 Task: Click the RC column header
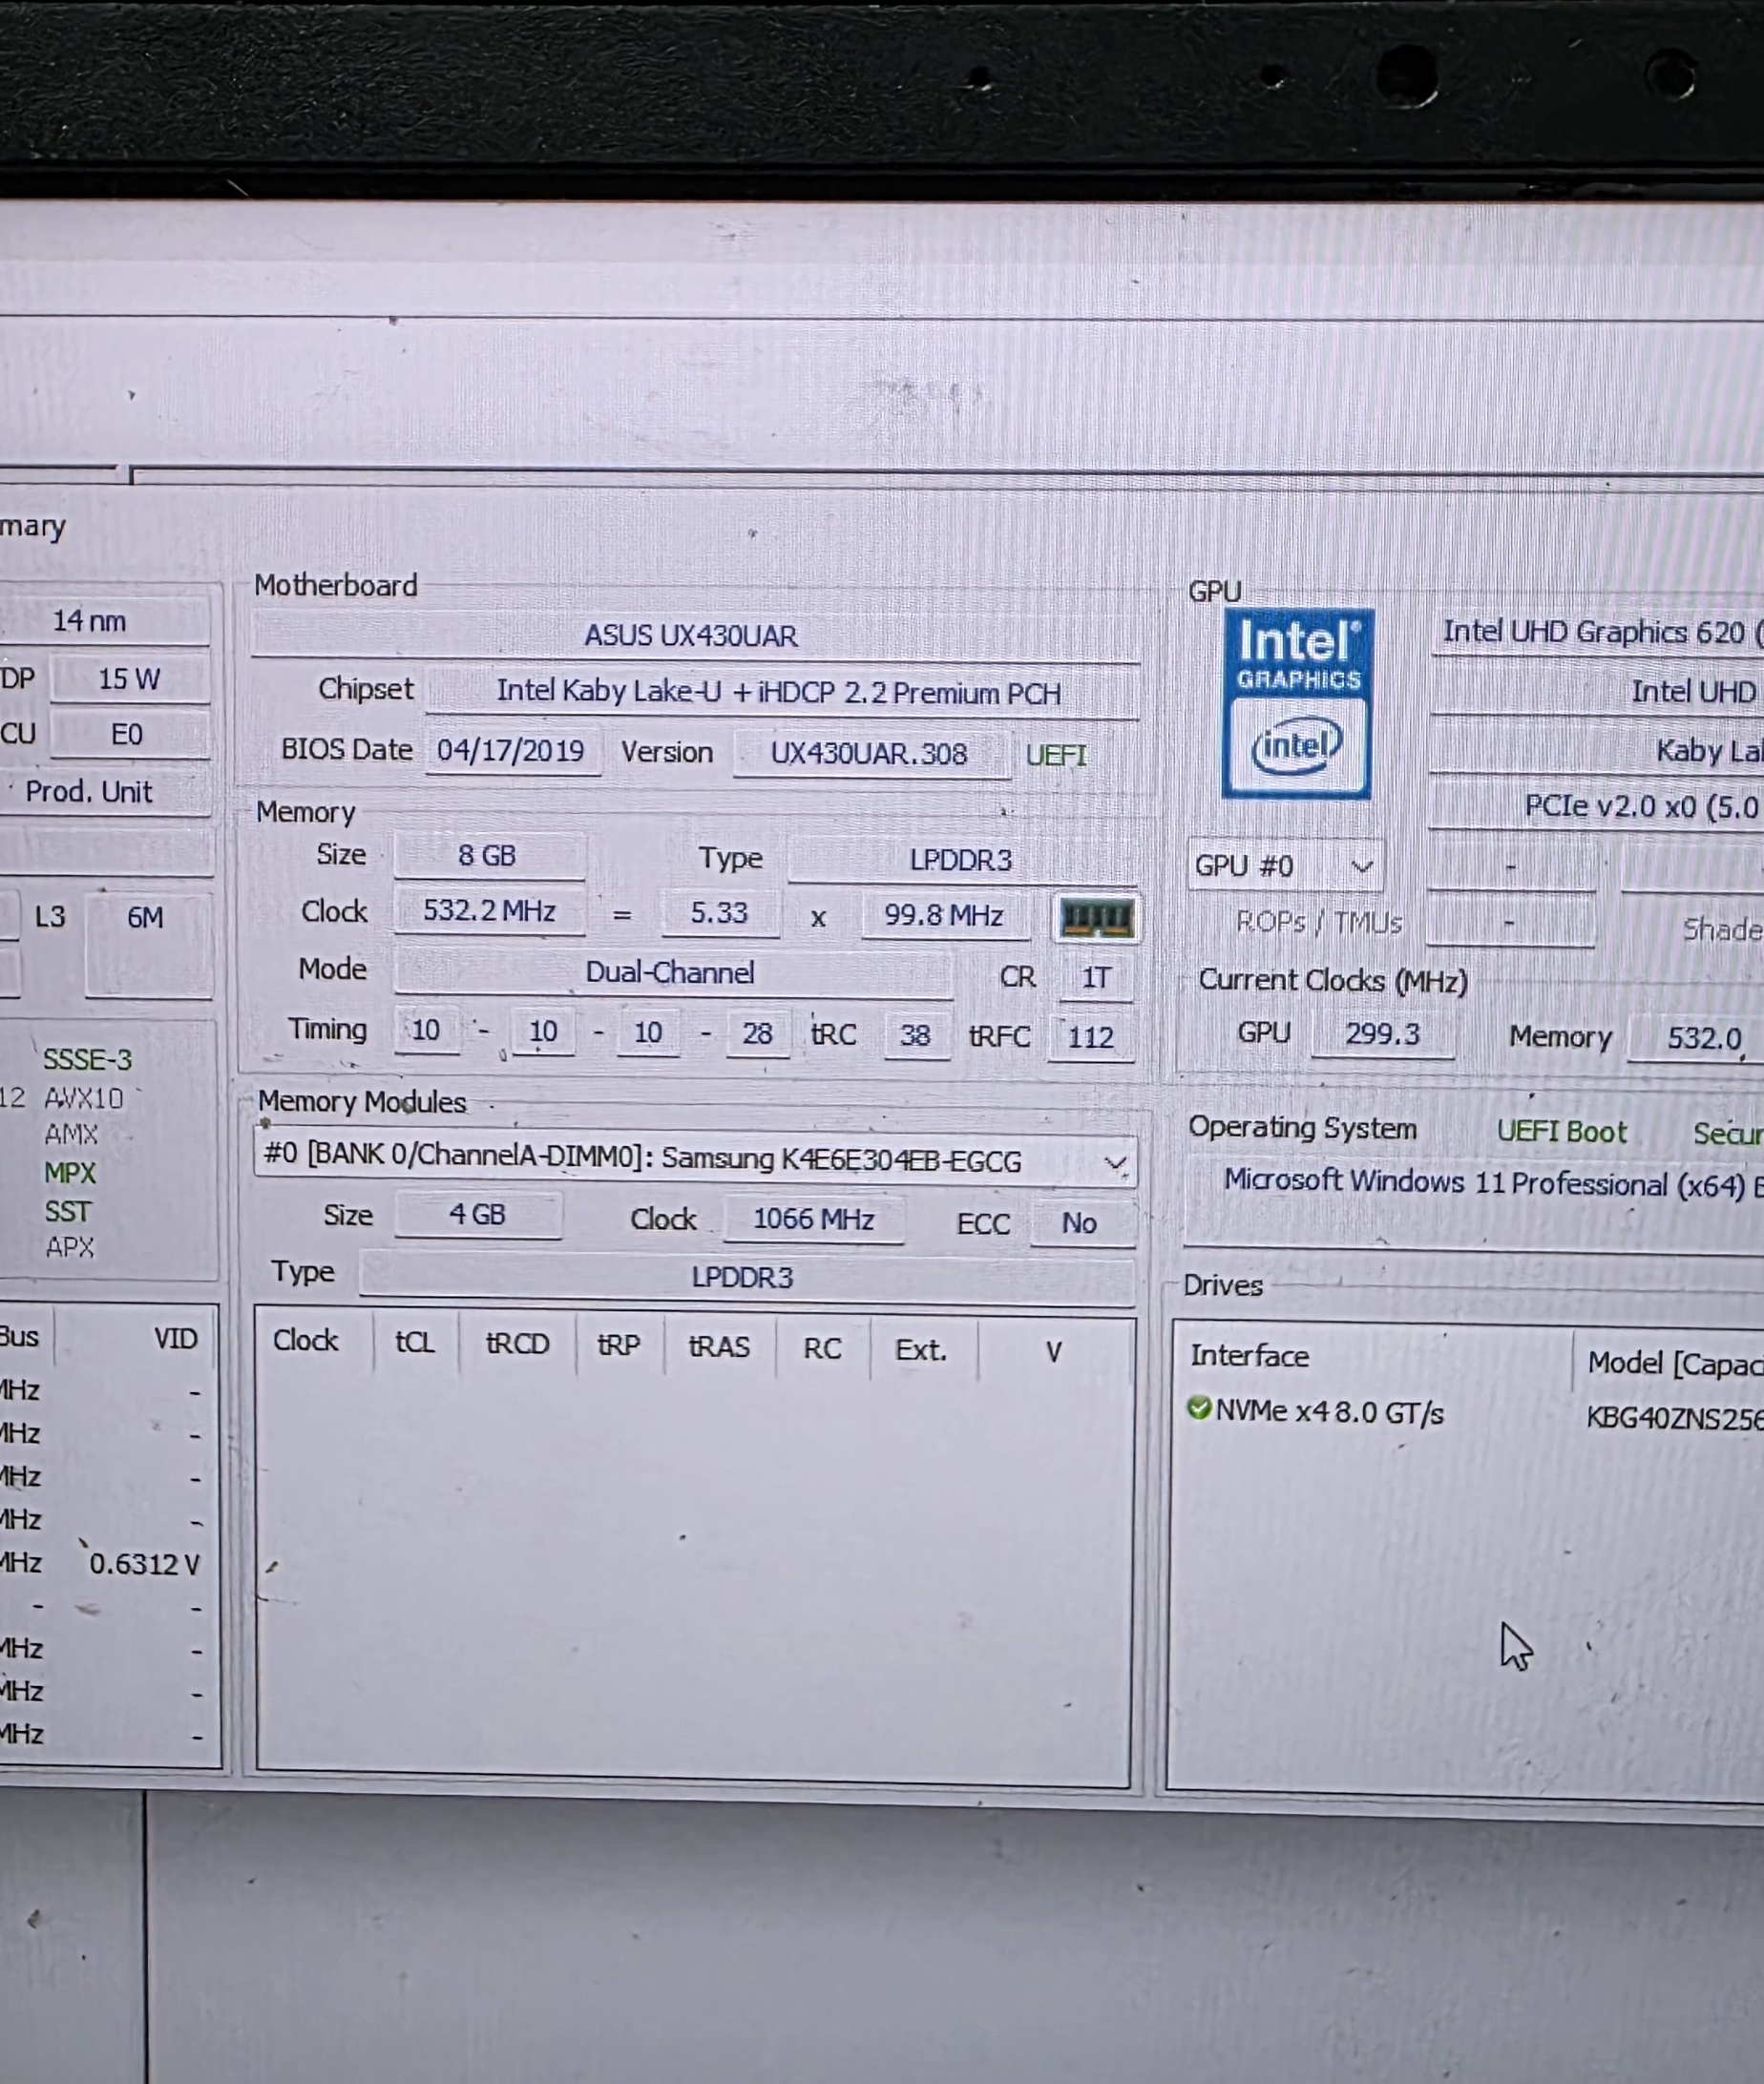click(x=822, y=1348)
